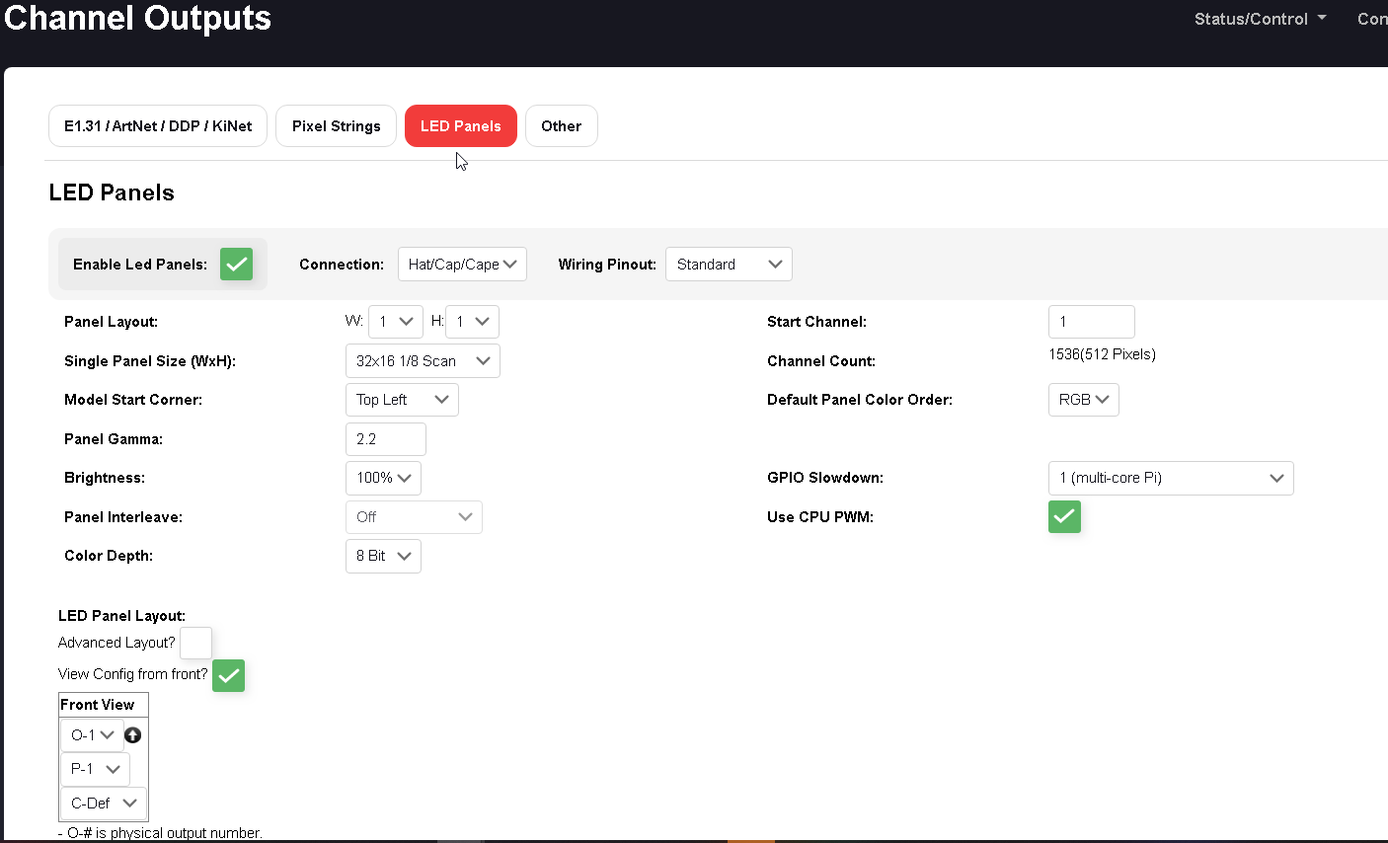Open the Panel Interleave dropdown
This screenshot has height=843, width=1388.
coord(414,516)
